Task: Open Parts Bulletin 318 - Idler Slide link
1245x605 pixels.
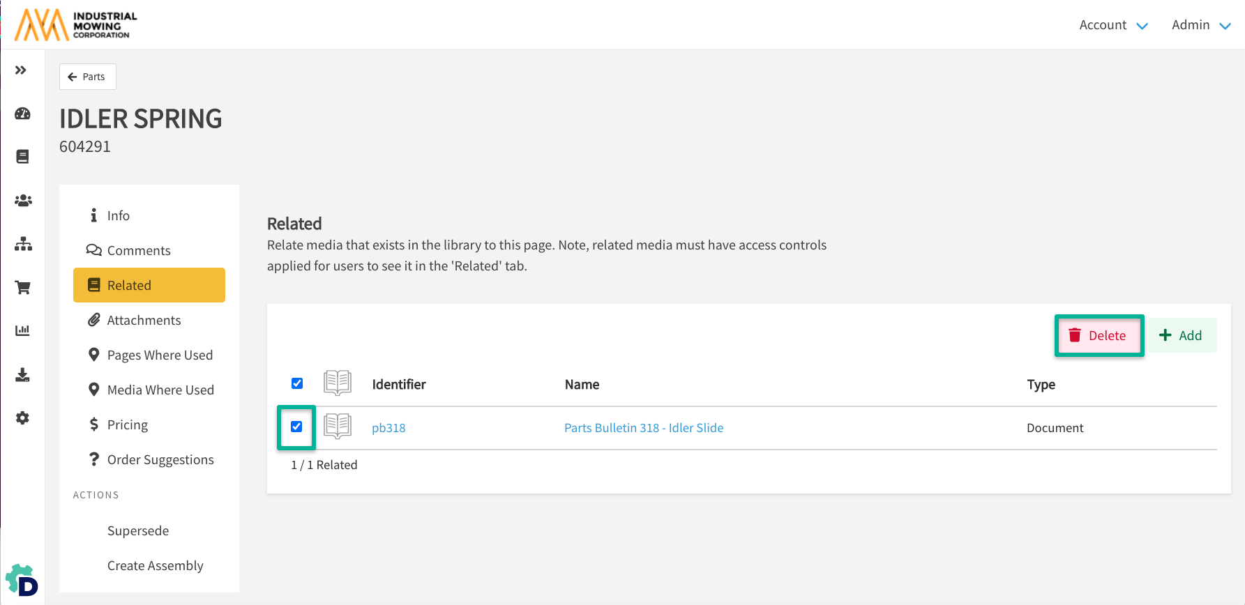Action: click(x=643, y=428)
